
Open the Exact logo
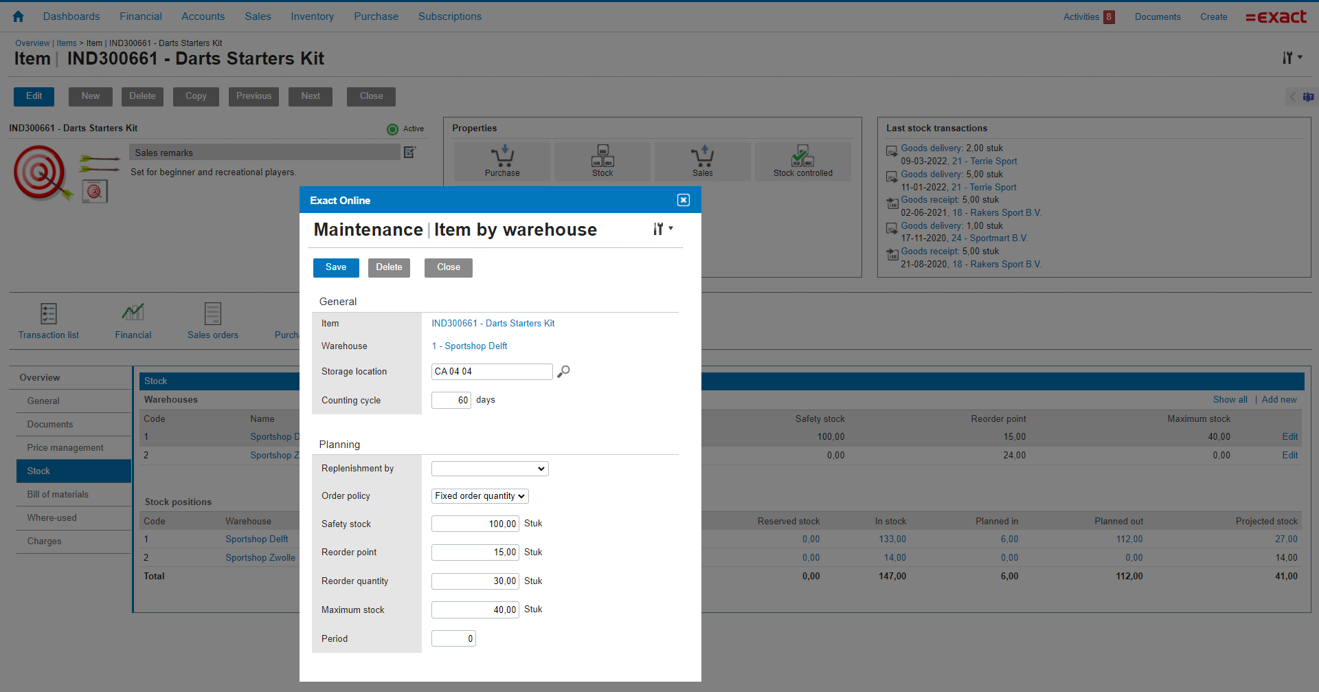tap(1276, 17)
